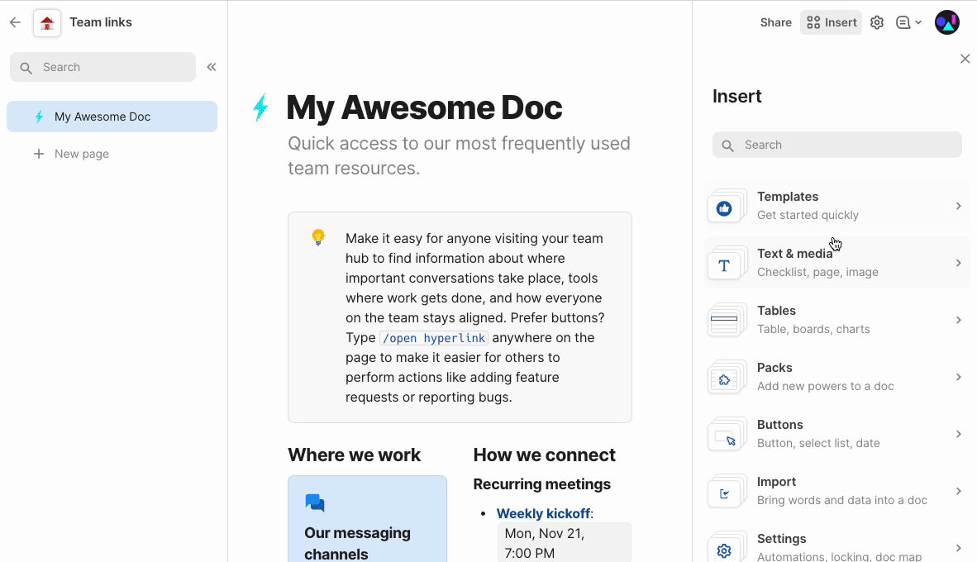This screenshot has width=977, height=562.
Task: Click the user avatar in top right
Action: click(946, 22)
